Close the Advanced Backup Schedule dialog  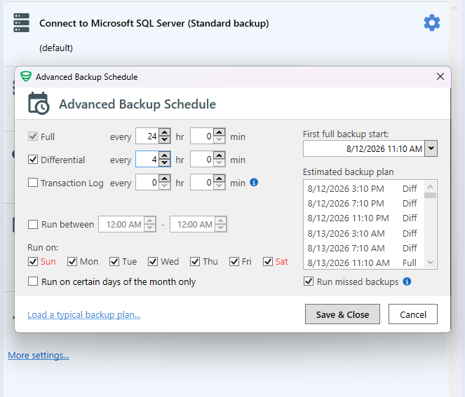pos(440,77)
